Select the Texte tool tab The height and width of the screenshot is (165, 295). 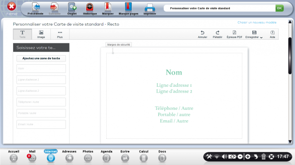coord(22,34)
